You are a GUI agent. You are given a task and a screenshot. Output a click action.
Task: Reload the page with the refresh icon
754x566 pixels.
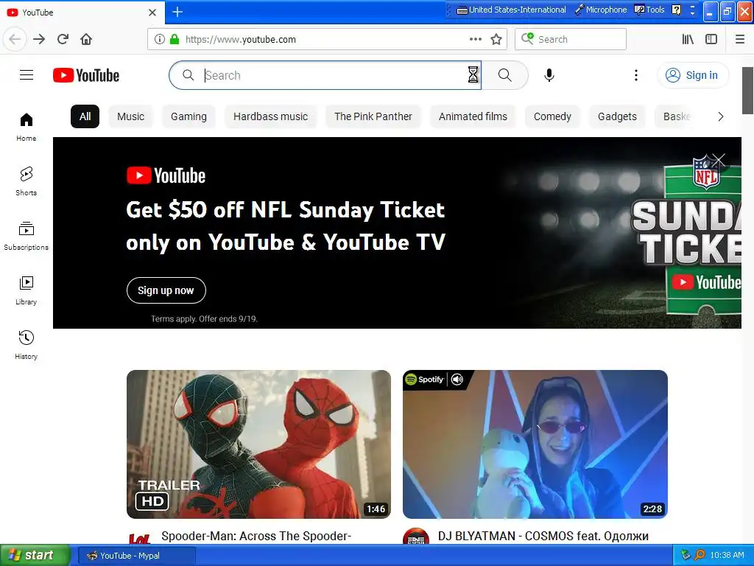click(x=63, y=39)
